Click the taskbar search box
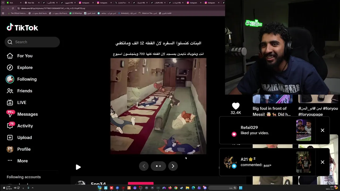 (x=223, y=188)
